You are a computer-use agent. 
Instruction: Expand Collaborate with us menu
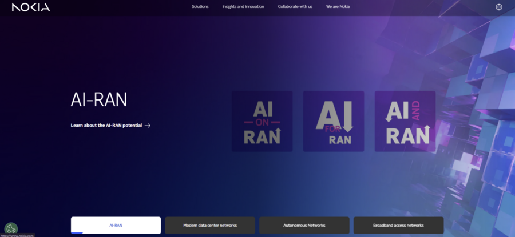(295, 6)
